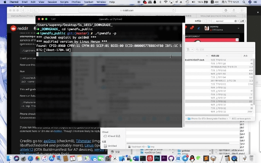Open the Session menu

tap(52, 2)
